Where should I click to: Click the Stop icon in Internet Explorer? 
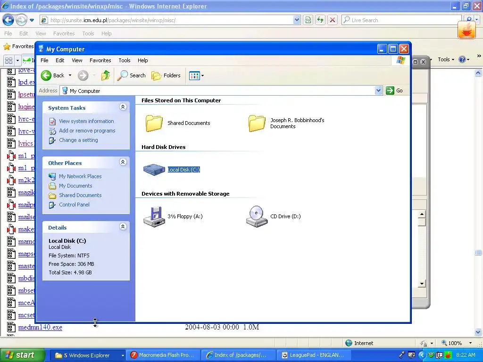[x=333, y=20]
